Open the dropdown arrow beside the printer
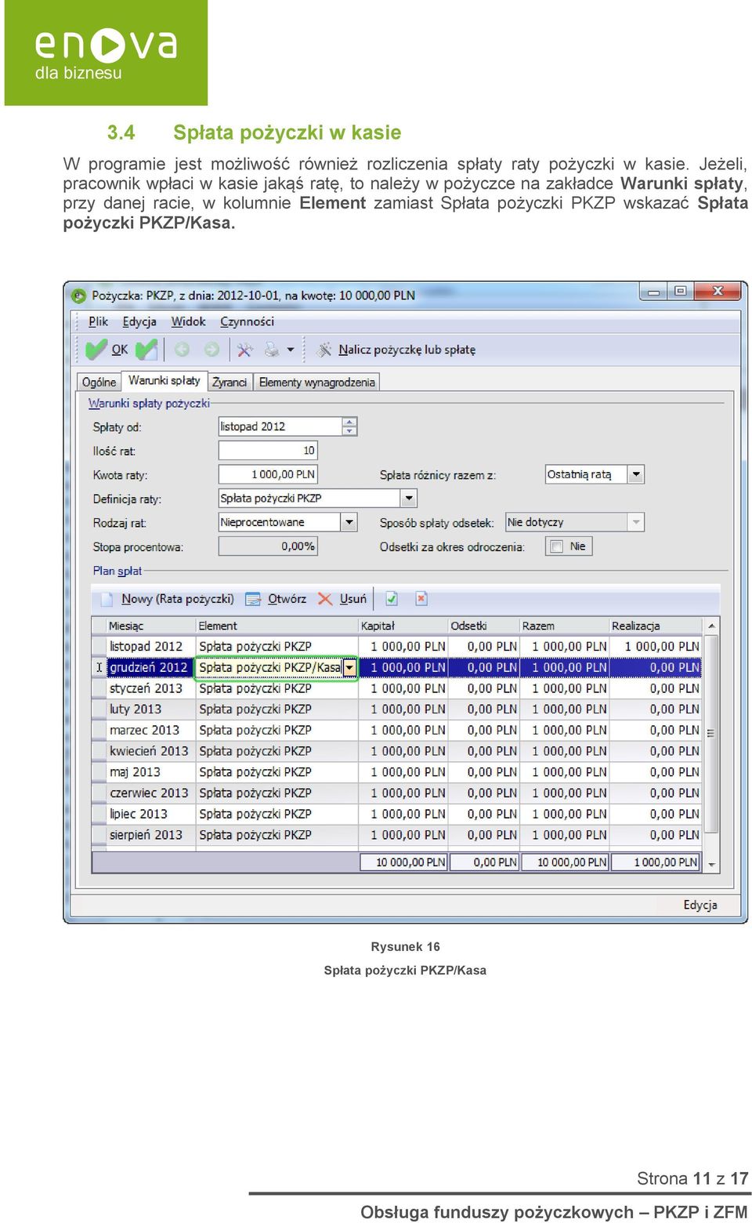752x1223 pixels. 291,350
